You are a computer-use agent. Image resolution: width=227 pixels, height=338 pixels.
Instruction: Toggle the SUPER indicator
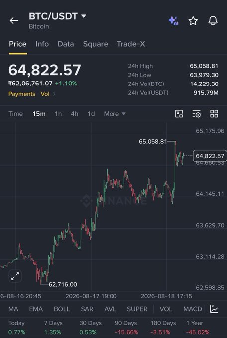pyautogui.click(x=137, y=309)
